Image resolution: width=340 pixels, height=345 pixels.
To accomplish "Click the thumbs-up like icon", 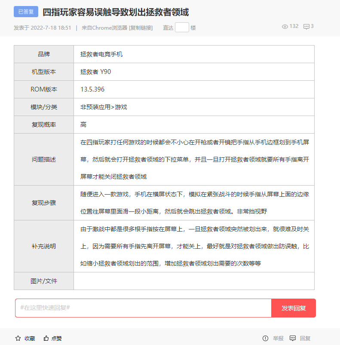I will tap(46, 338).
